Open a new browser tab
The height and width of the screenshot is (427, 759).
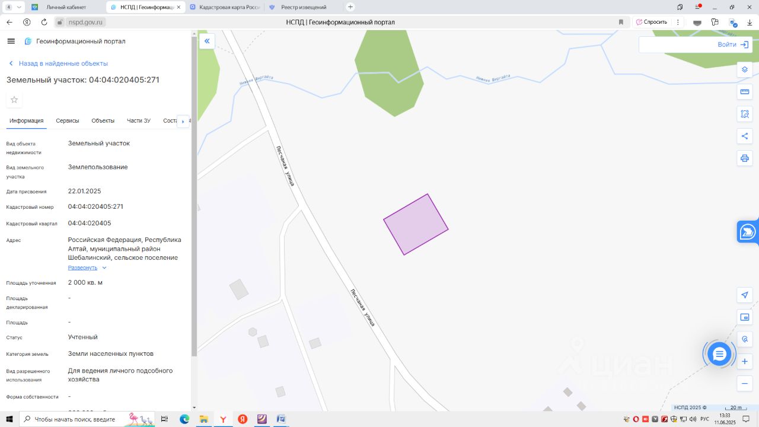point(350,7)
